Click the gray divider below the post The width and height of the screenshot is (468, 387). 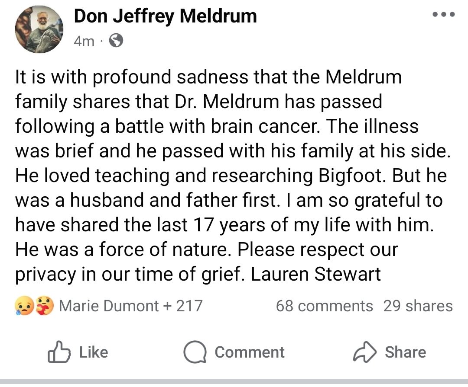point(234,381)
